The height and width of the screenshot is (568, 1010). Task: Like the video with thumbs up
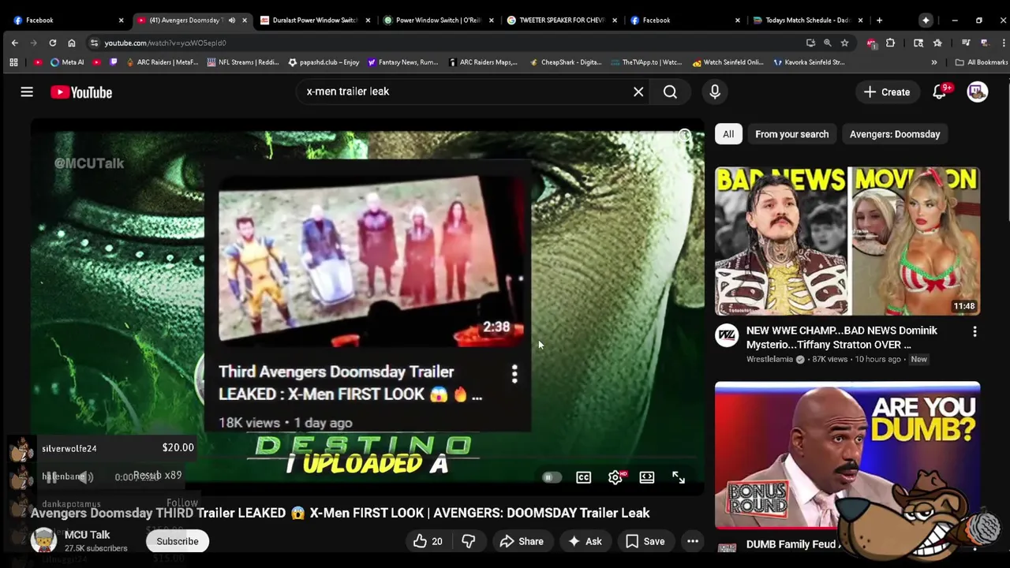click(427, 541)
